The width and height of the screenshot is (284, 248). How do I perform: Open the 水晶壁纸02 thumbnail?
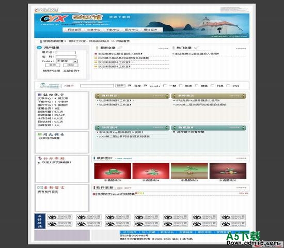228,171
